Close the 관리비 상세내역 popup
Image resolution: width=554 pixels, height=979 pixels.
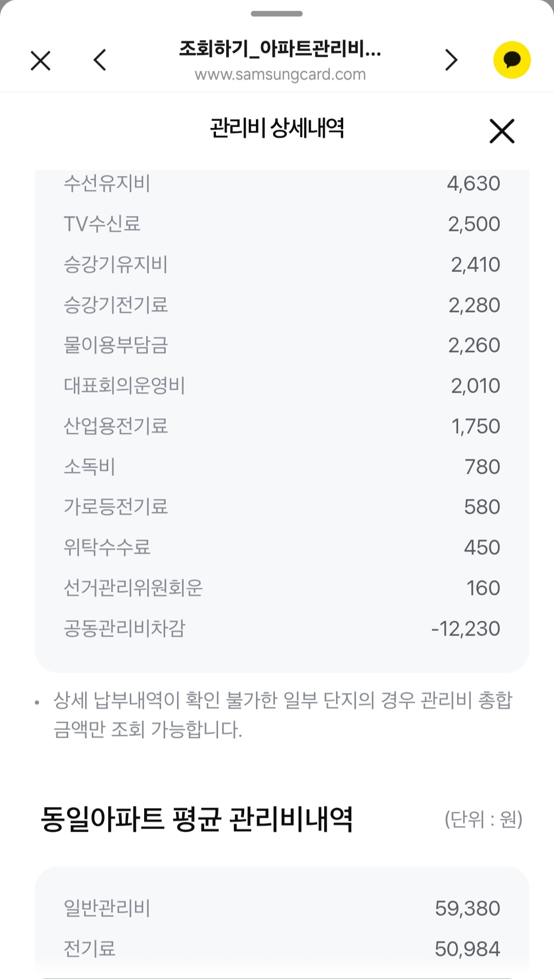tap(501, 131)
